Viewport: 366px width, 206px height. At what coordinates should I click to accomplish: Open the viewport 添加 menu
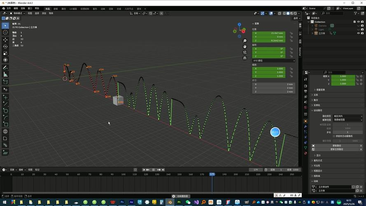coord(44,13)
